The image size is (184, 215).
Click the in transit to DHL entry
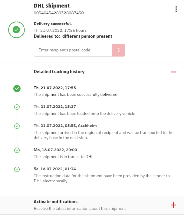(64, 157)
